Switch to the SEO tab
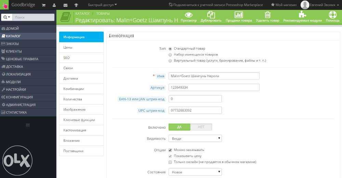 coord(81,58)
